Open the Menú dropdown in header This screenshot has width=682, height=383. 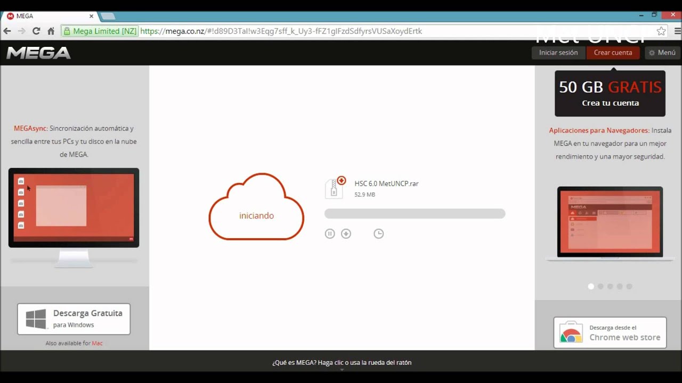661,53
